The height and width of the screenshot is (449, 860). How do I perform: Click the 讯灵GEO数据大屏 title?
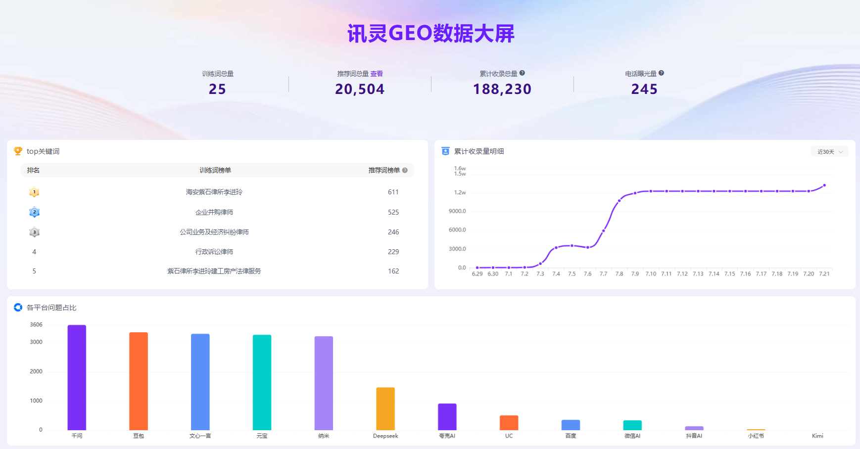(430, 33)
